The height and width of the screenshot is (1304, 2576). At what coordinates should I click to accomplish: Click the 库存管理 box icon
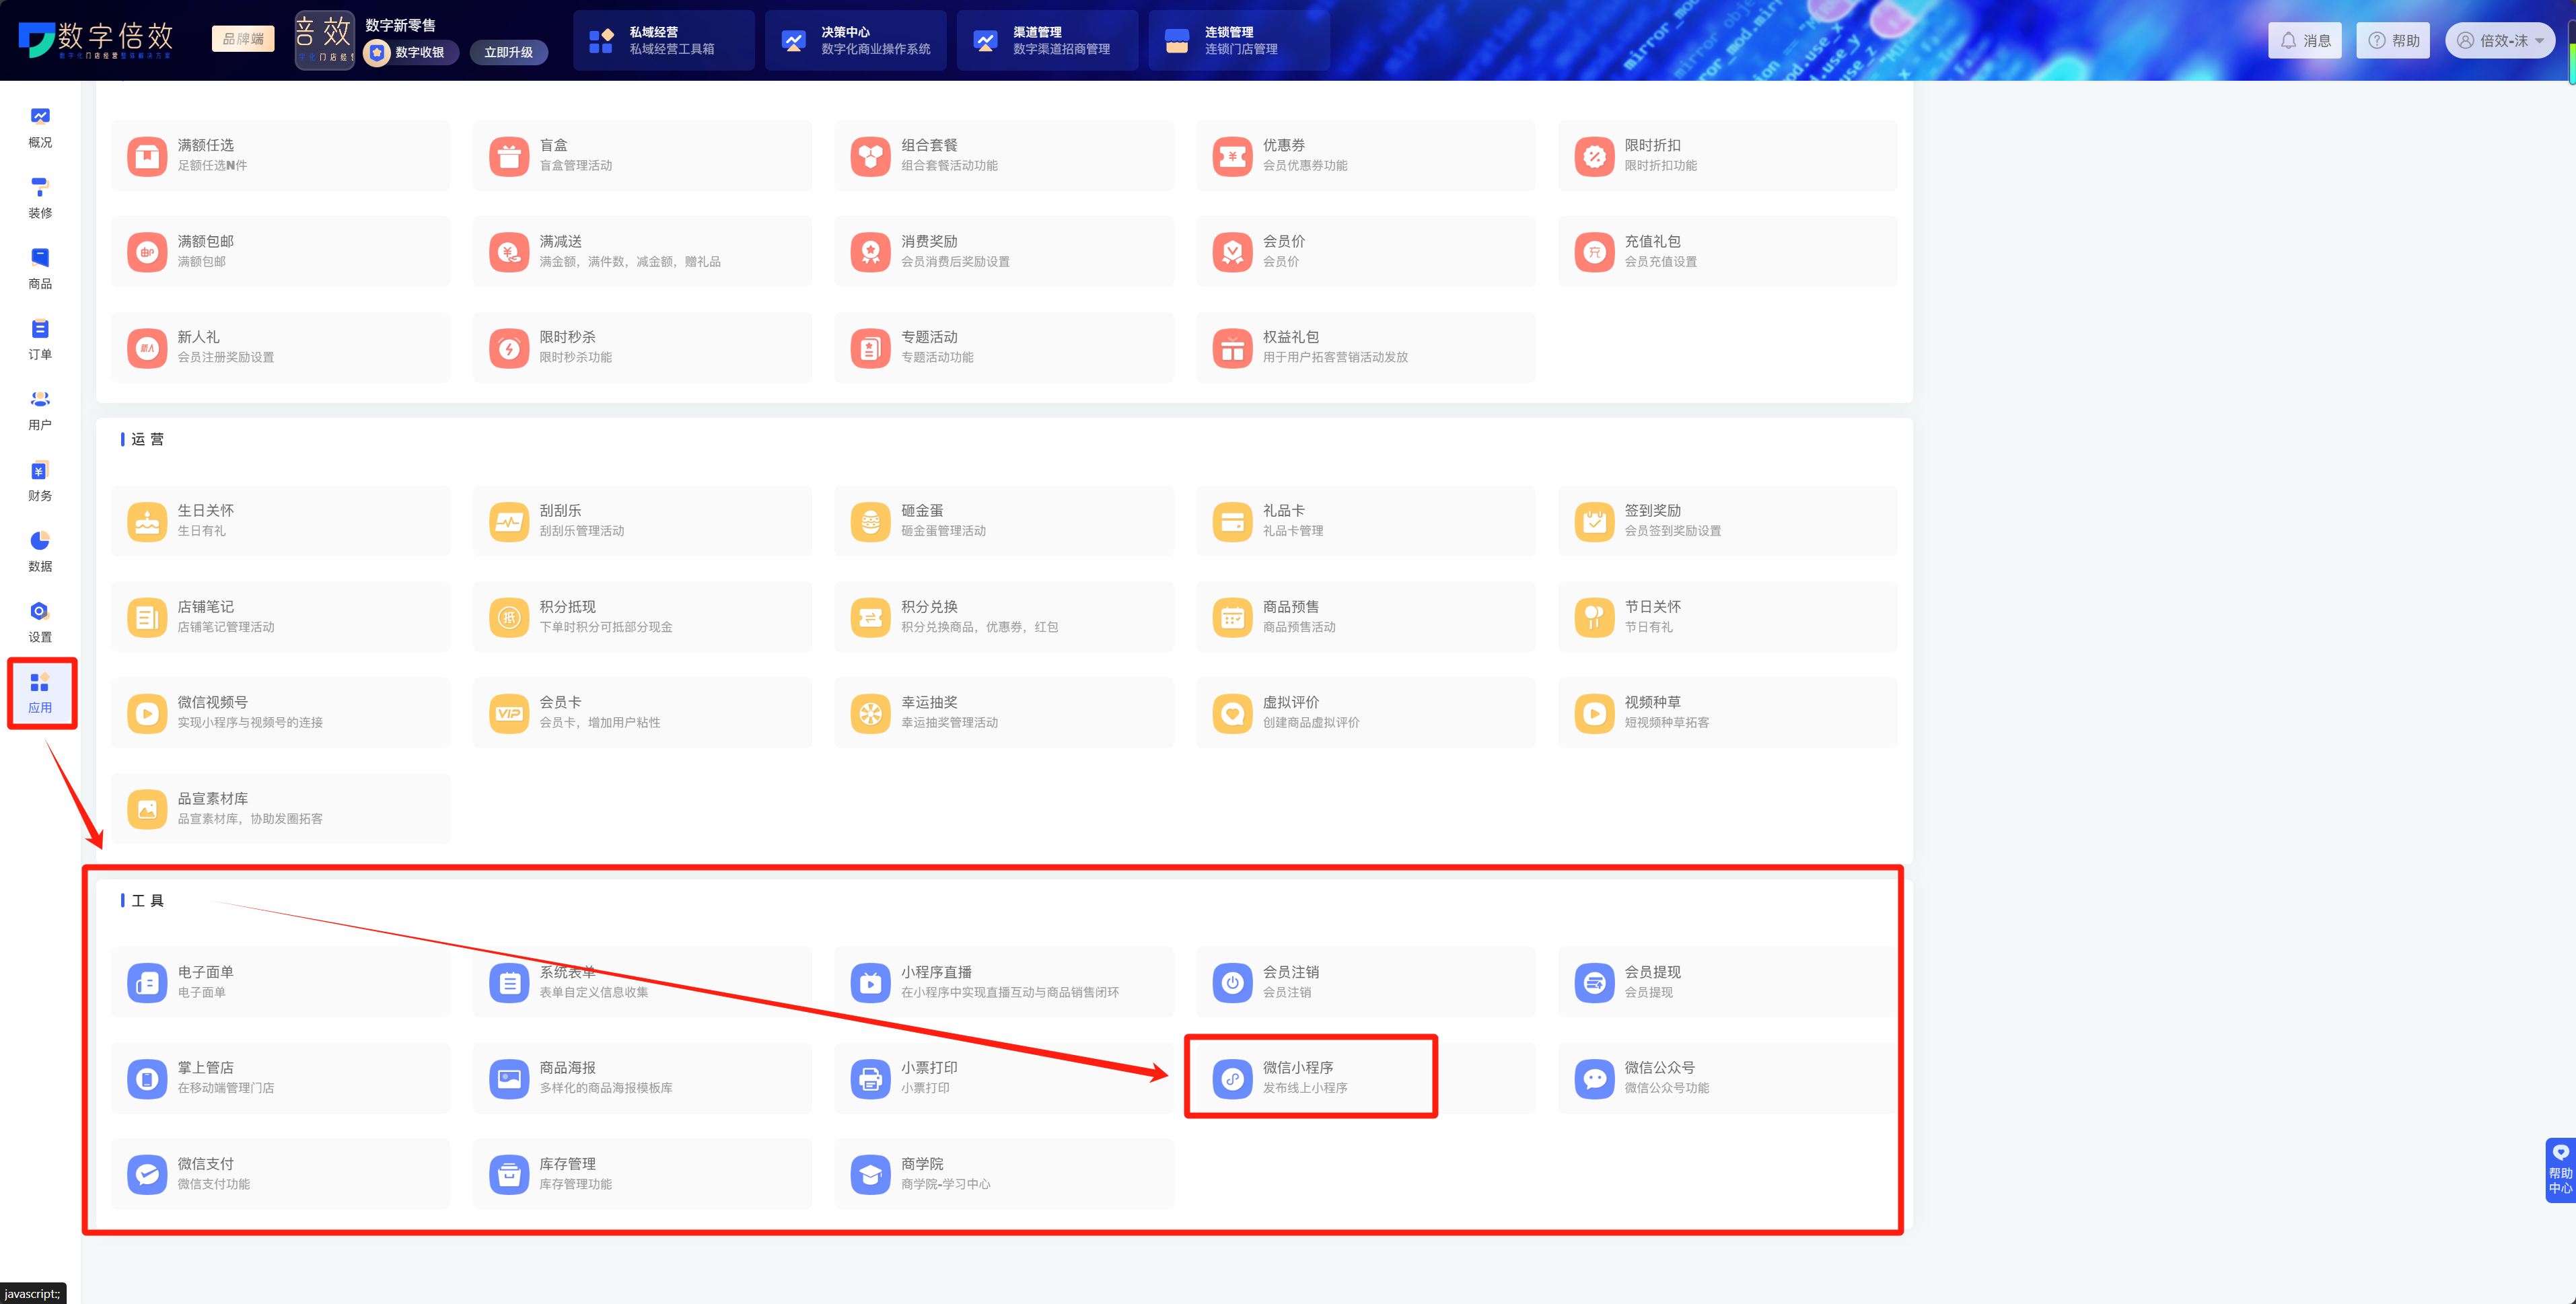(x=509, y=1174)
